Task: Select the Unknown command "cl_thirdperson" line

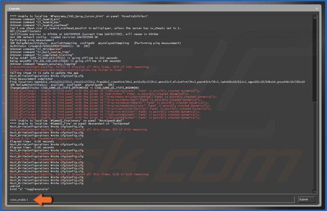Action: (36, 49)
